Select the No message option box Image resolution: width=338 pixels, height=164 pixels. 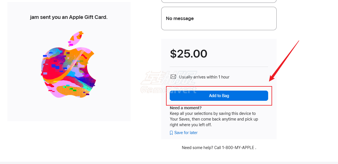(219, 18)
